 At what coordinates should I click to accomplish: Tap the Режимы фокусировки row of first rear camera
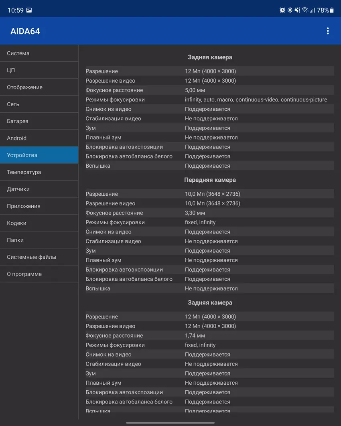(x=209, y=99)
